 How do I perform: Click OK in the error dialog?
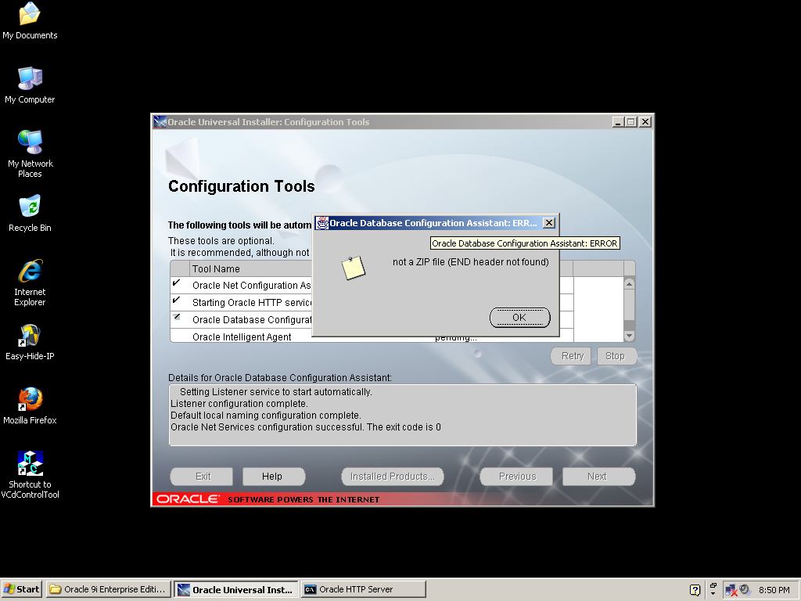(x=519, y=318)
